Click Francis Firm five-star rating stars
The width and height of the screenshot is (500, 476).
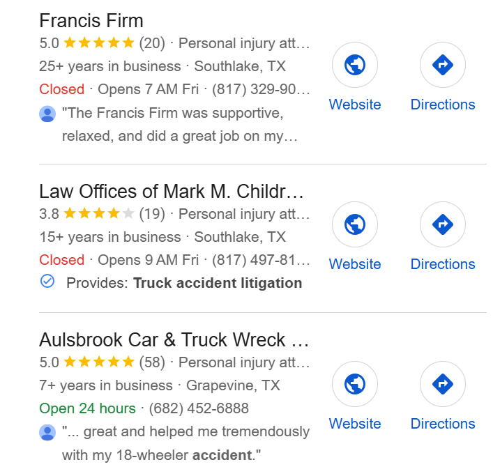tap(98, 43)
